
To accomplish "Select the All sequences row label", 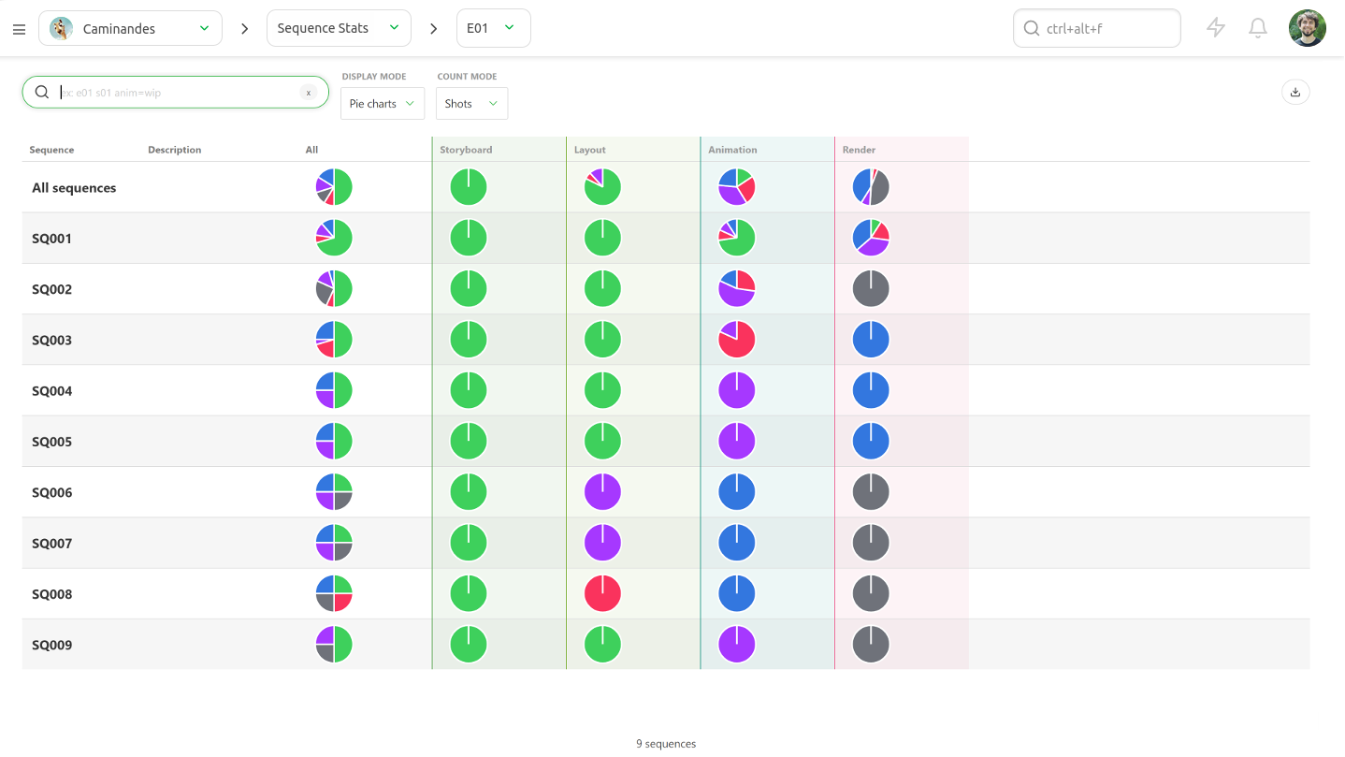I will (x=74, y=188).
